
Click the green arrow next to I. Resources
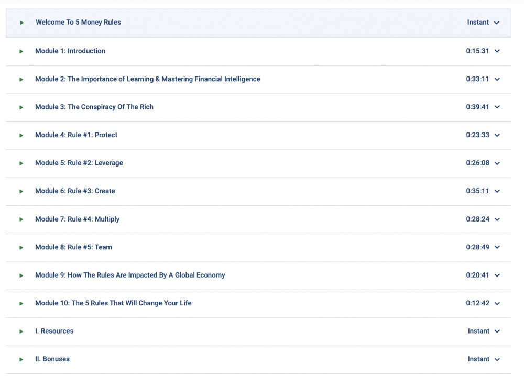tap(21, 331)
